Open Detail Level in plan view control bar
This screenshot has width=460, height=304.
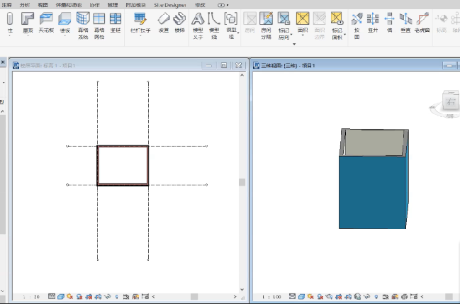coord(52,296)
